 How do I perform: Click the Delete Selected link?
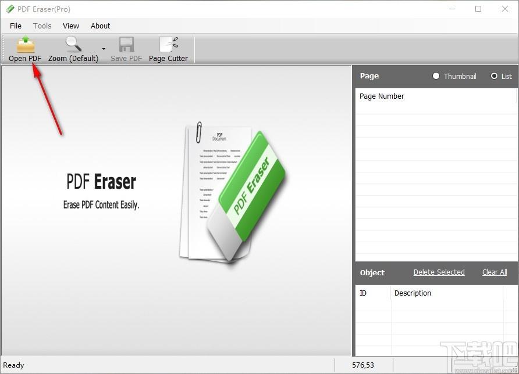[439, 272]
